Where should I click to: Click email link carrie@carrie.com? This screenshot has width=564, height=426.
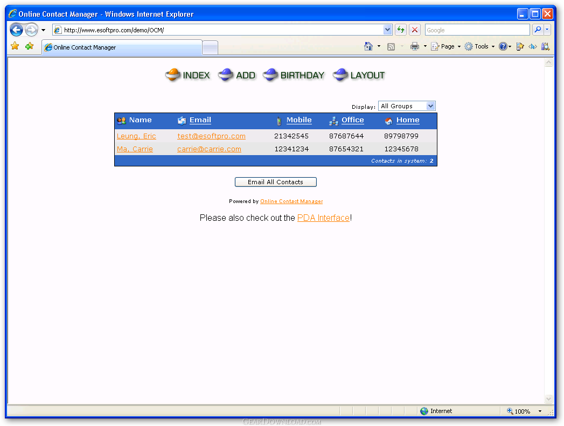click(210, 149)
